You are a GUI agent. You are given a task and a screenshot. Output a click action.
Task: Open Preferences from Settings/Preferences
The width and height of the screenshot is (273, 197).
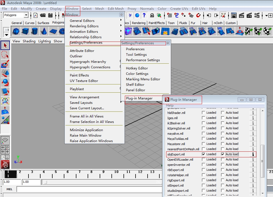click(135, 49)
